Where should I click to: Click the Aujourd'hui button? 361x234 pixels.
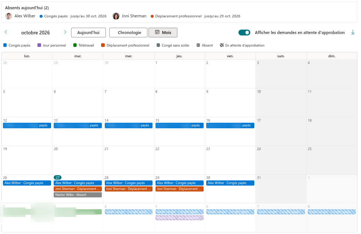[88, 33]
